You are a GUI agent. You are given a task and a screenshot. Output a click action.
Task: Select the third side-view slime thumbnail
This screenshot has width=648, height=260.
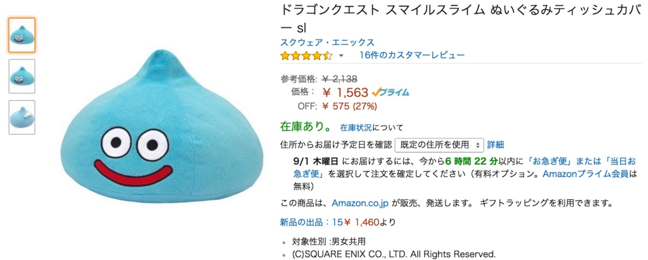click(x=22, y=117)
